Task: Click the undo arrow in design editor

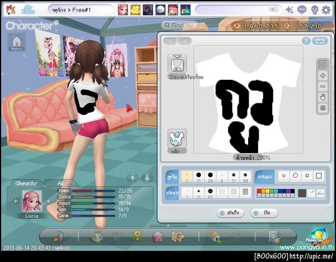Action: click(170, 41)
